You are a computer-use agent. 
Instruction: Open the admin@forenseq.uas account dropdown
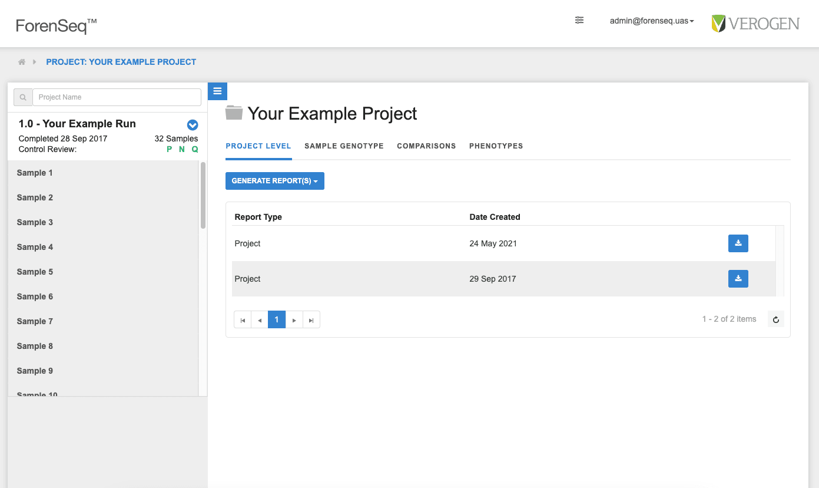652,21
